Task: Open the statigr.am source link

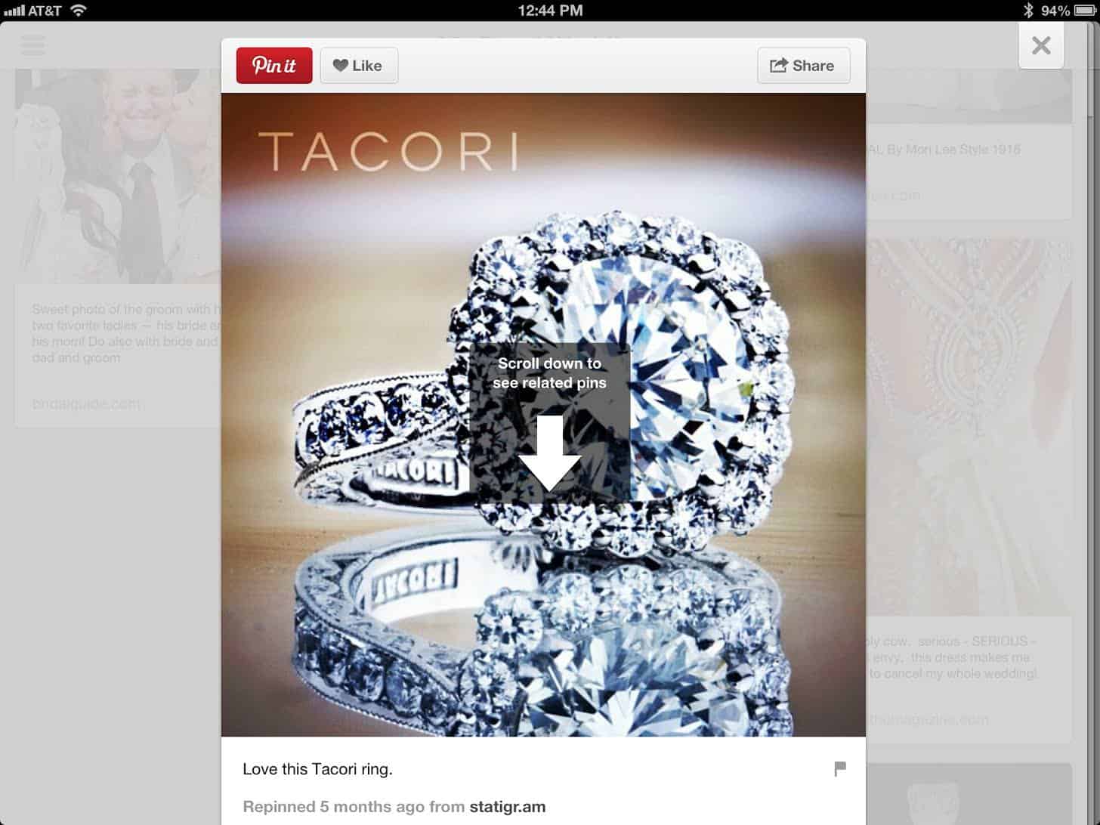Action: (508, 807)
